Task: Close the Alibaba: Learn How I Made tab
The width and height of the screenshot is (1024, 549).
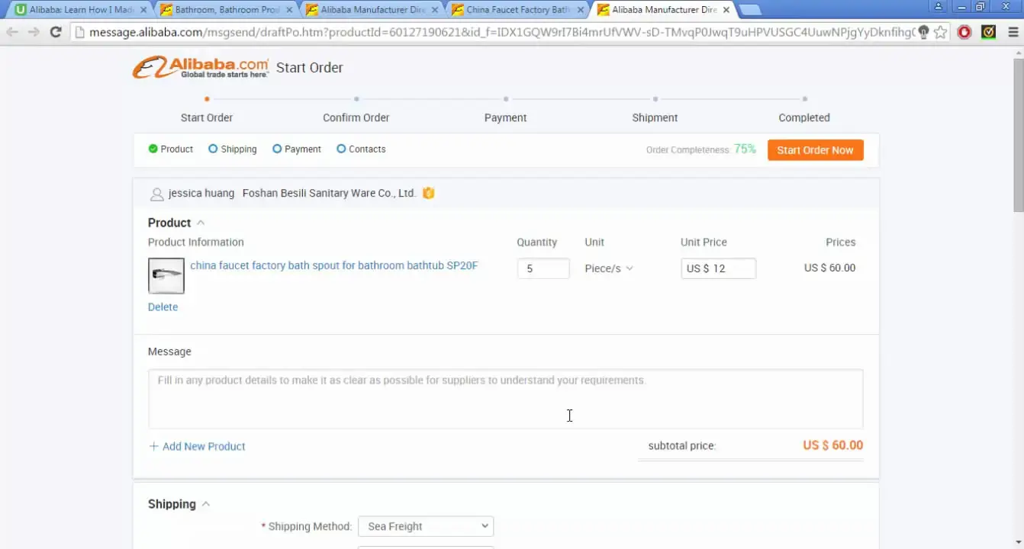Action: [x=143, y=10]
